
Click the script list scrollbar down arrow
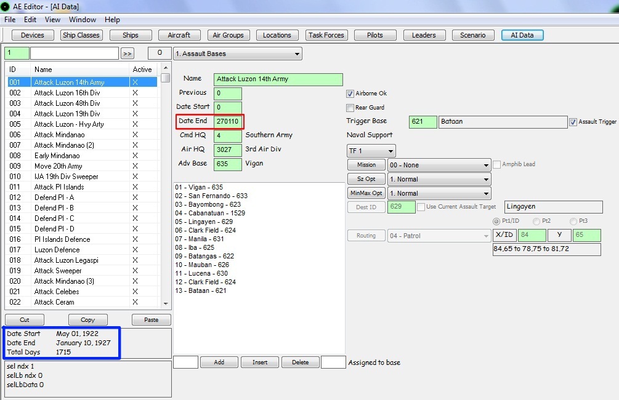pos(166,303)
